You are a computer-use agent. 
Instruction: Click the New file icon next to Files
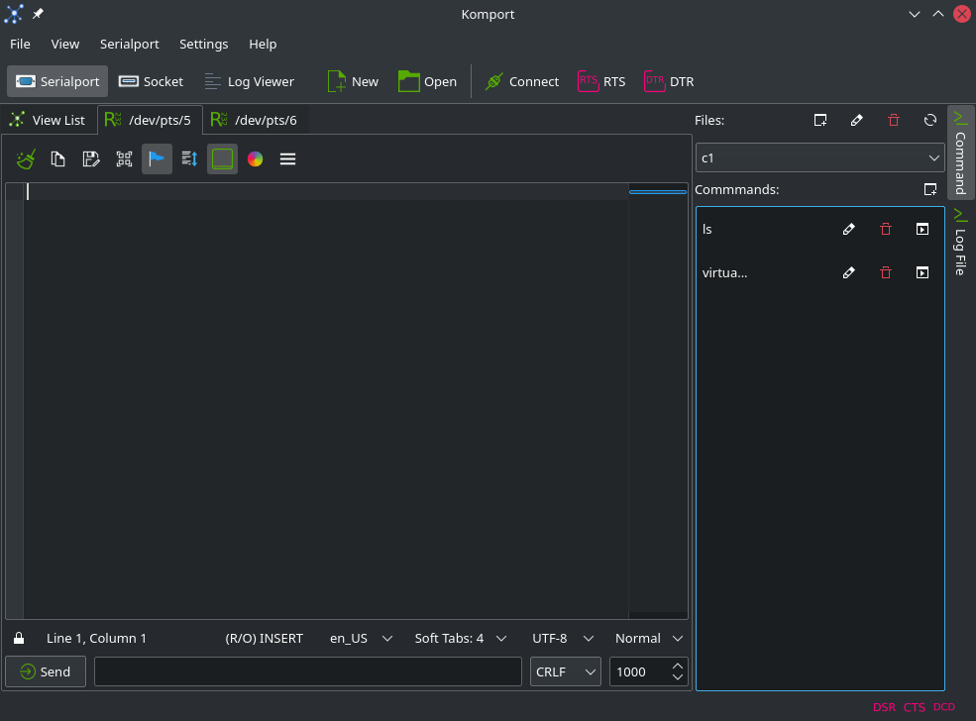point(820,120)
